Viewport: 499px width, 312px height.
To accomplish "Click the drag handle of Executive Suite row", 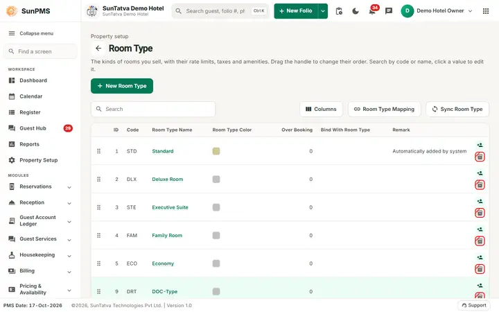I will point(98,207).
